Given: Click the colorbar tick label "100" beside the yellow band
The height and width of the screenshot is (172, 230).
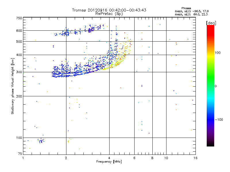Looking at the screenshot, I should 218,53.
